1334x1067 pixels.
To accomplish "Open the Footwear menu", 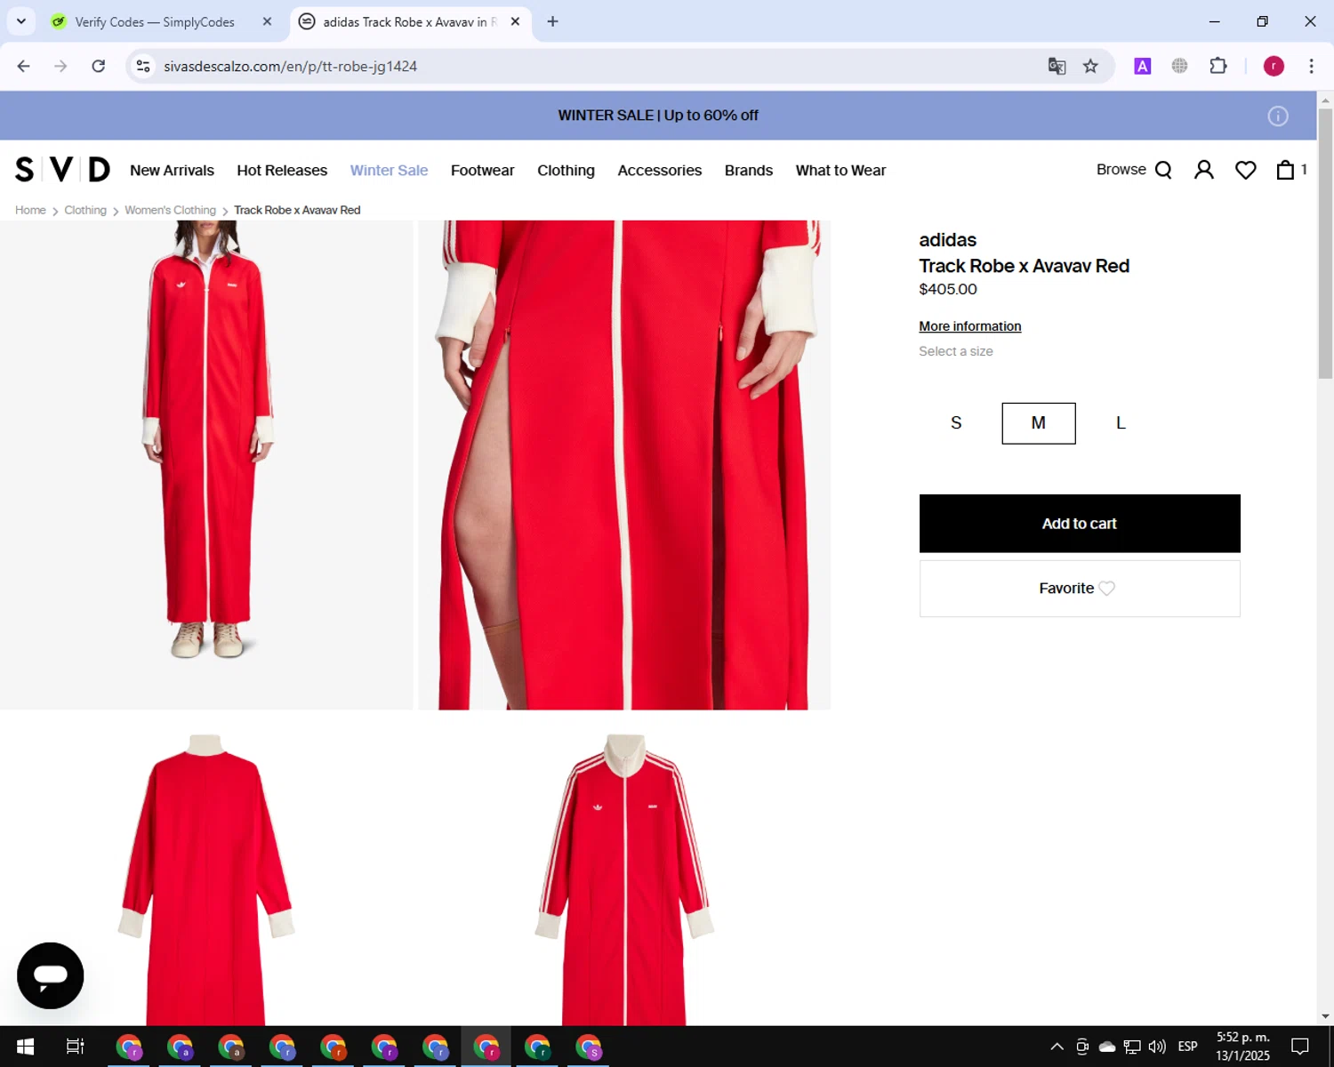I will pos(483,170).
